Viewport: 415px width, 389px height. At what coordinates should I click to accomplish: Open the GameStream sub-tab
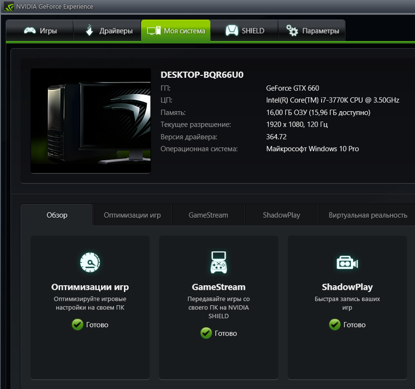[209, 215]
